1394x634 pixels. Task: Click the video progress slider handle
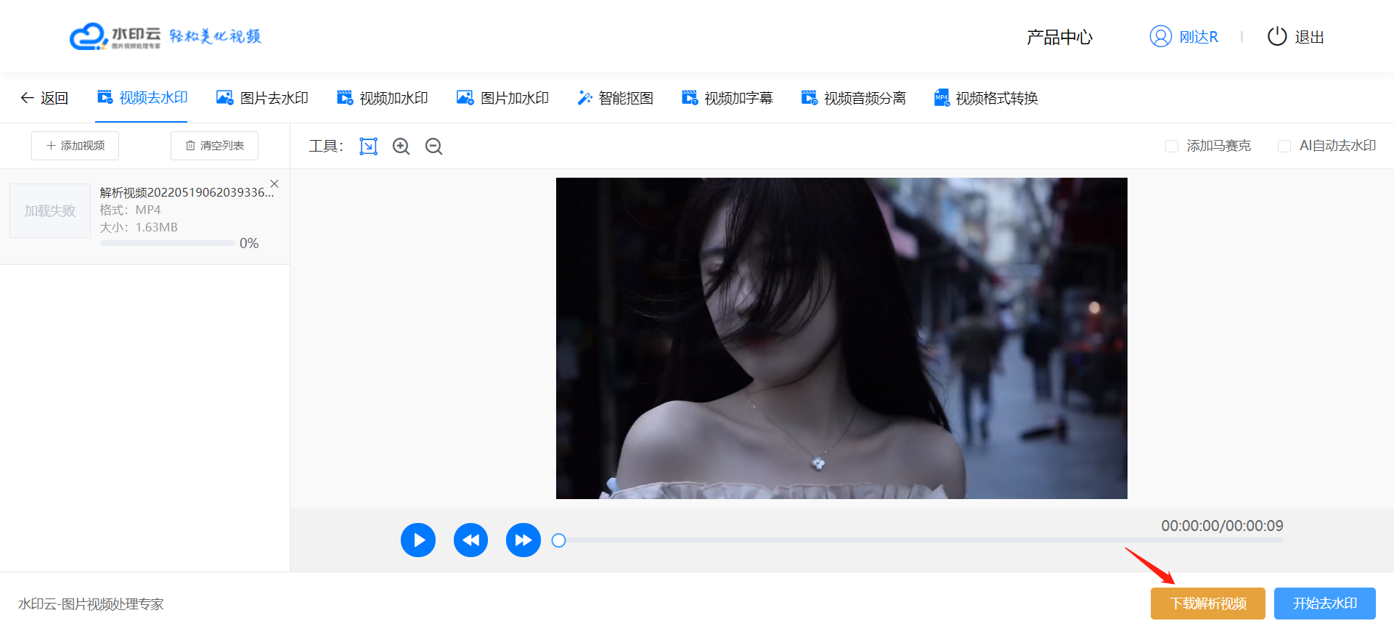558,540
